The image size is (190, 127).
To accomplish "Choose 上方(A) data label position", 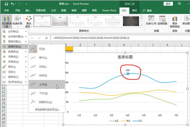I will [x=47, y=84].
